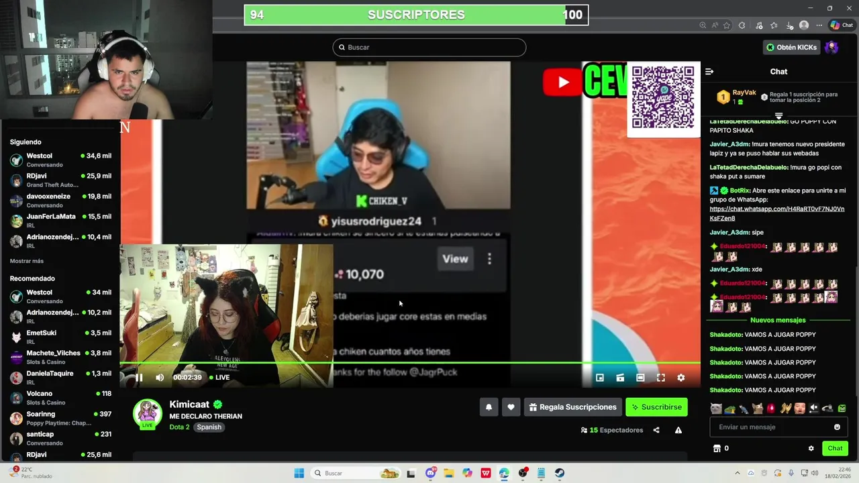Screen dimensions: 859x483
Task: Pause the Kimicaat live stream
Action: tap(139, 378)
